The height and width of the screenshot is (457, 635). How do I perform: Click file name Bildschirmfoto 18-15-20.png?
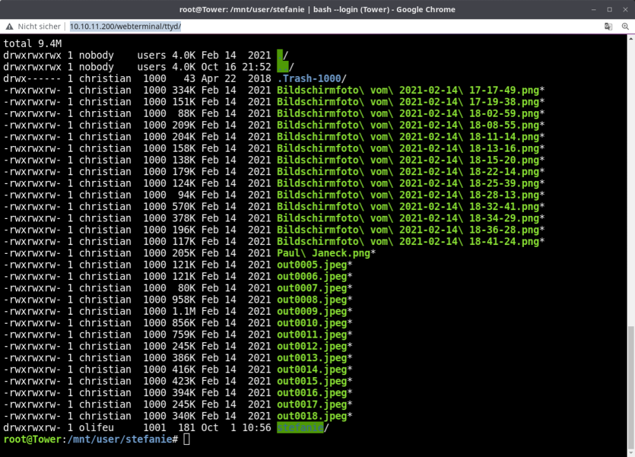[410, 161]
